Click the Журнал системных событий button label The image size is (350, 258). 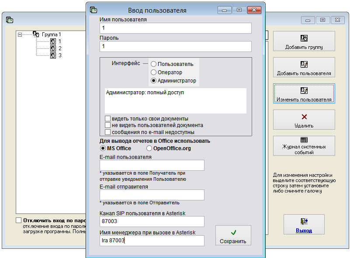coord(304,150)
